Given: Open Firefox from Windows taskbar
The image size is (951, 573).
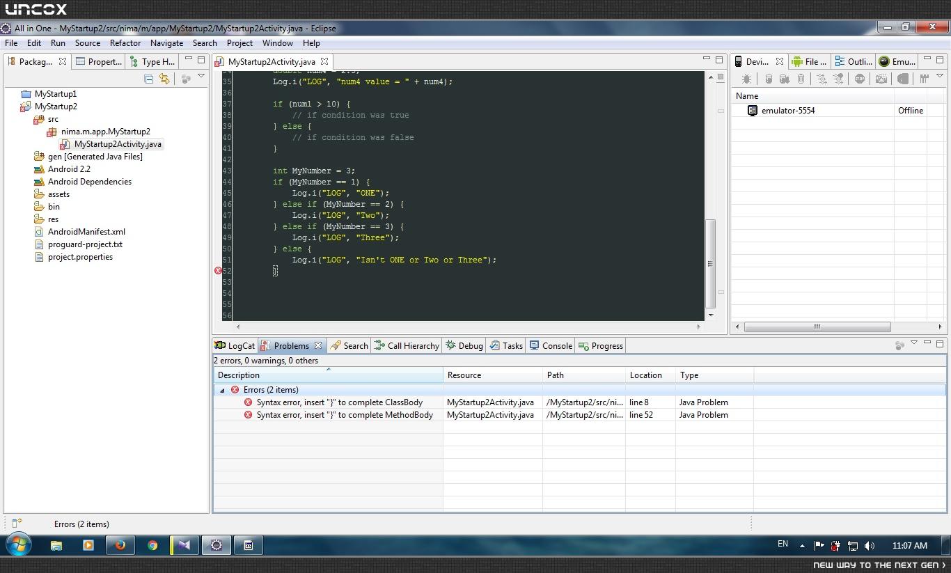Looking at the screenshot, I should pos(120,545).
